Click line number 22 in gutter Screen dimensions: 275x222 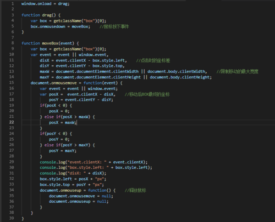coord(12,122)
